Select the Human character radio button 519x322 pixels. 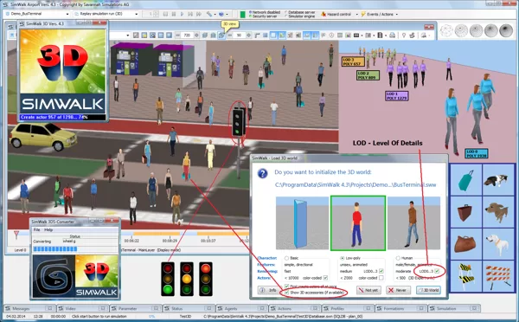[398, 258]
